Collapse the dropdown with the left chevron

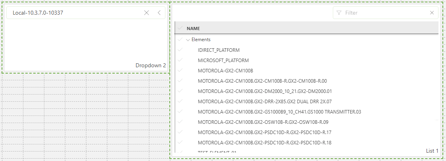point(159,13)
